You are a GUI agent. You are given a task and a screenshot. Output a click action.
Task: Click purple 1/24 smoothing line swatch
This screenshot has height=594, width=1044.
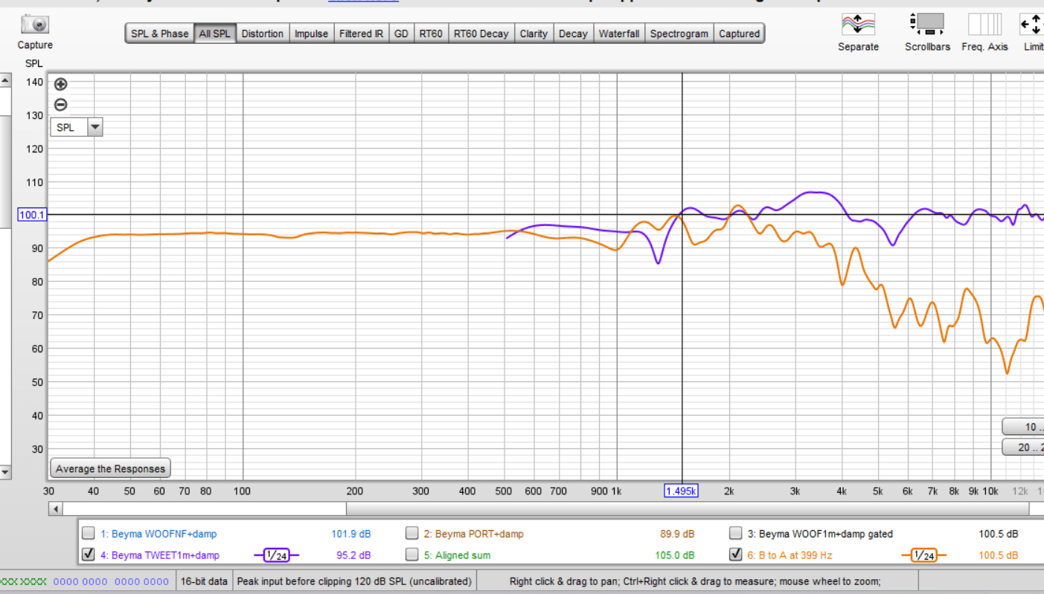[x=276, y=555]
